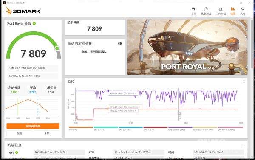
Task: Toggle the purple CPU clock legend series
Action: [180, 129]
